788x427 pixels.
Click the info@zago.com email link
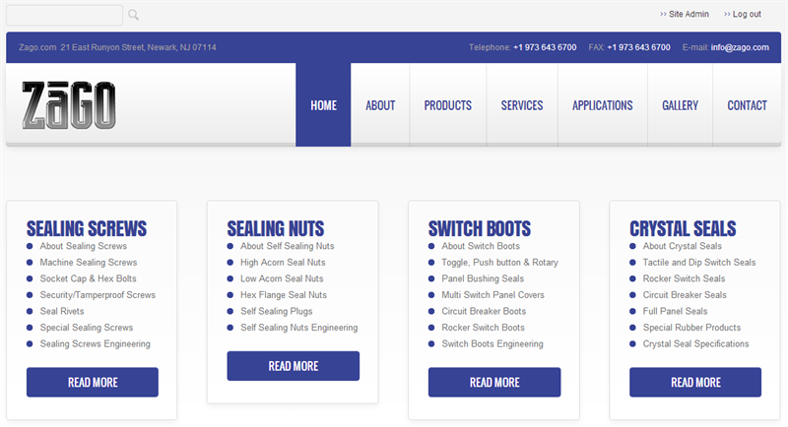[740, 47]
